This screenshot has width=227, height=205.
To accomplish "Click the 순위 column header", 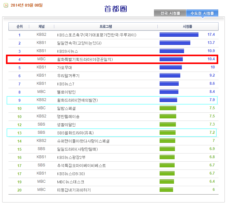I will tap(19, 27).
